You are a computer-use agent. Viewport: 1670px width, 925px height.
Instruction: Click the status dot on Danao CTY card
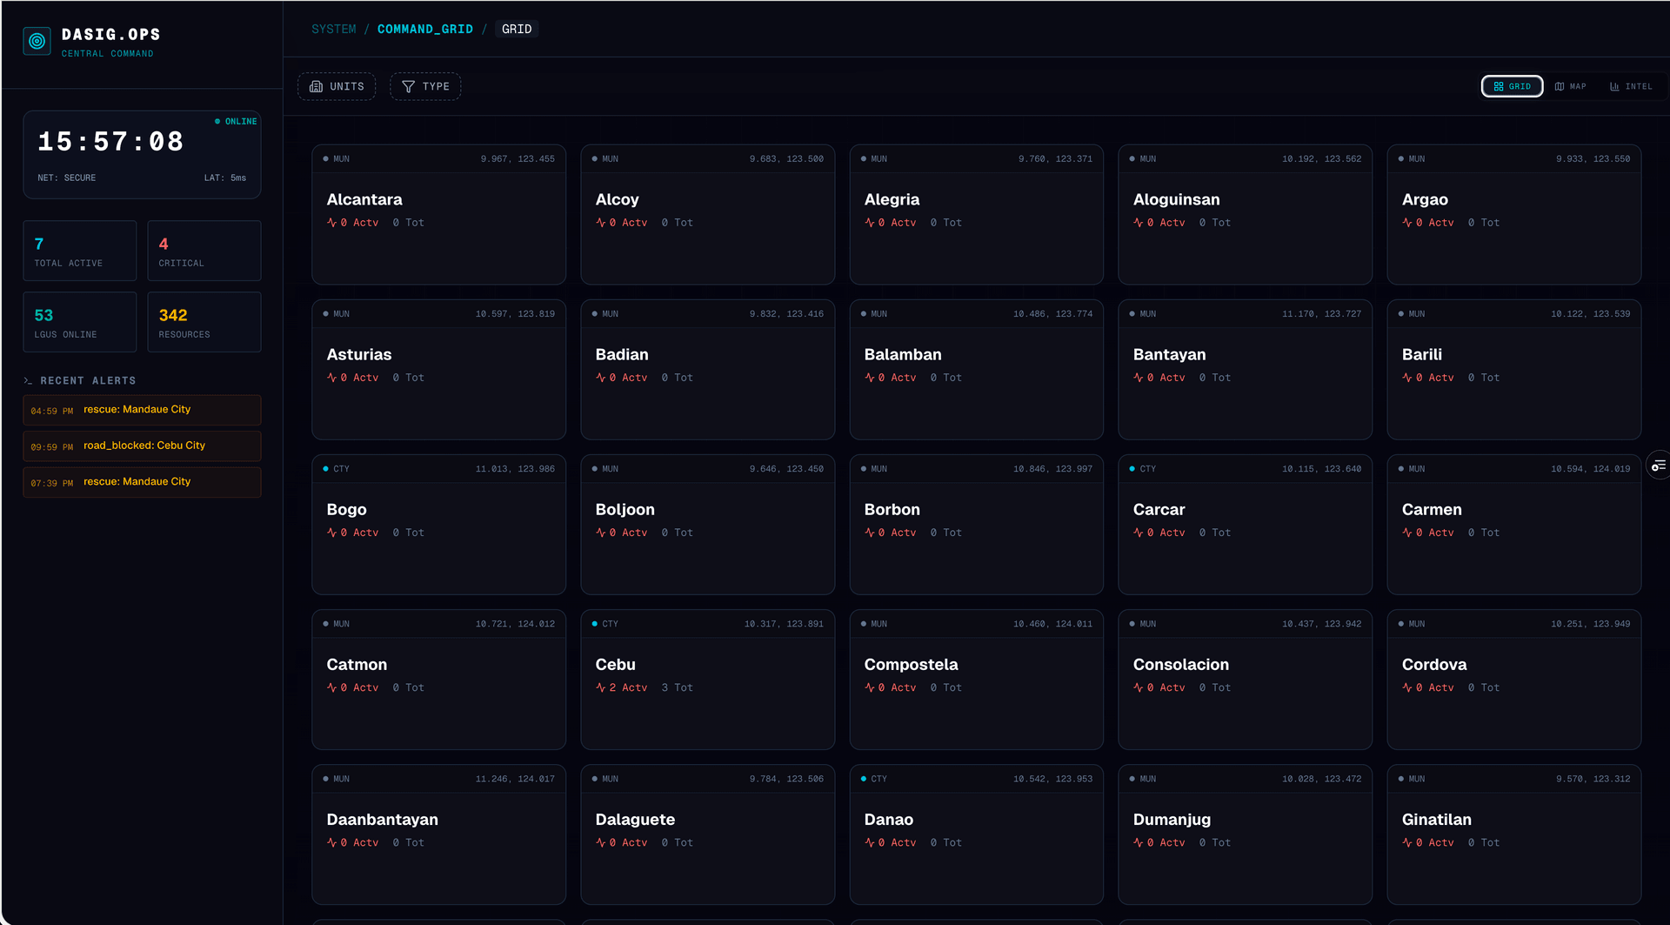pos(863,779)
